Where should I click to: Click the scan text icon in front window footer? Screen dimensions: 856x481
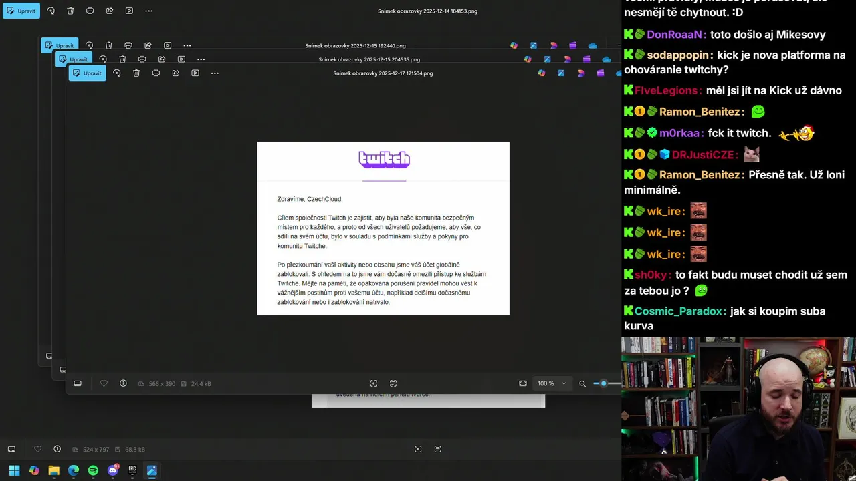(393, 383)
